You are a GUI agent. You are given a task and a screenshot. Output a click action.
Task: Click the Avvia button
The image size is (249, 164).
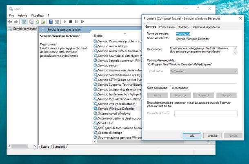[158, 95]
